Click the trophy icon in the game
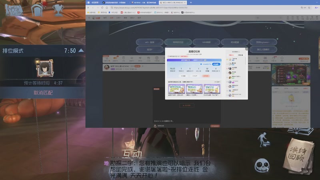 pyautogui.click(x=58, y=10)
